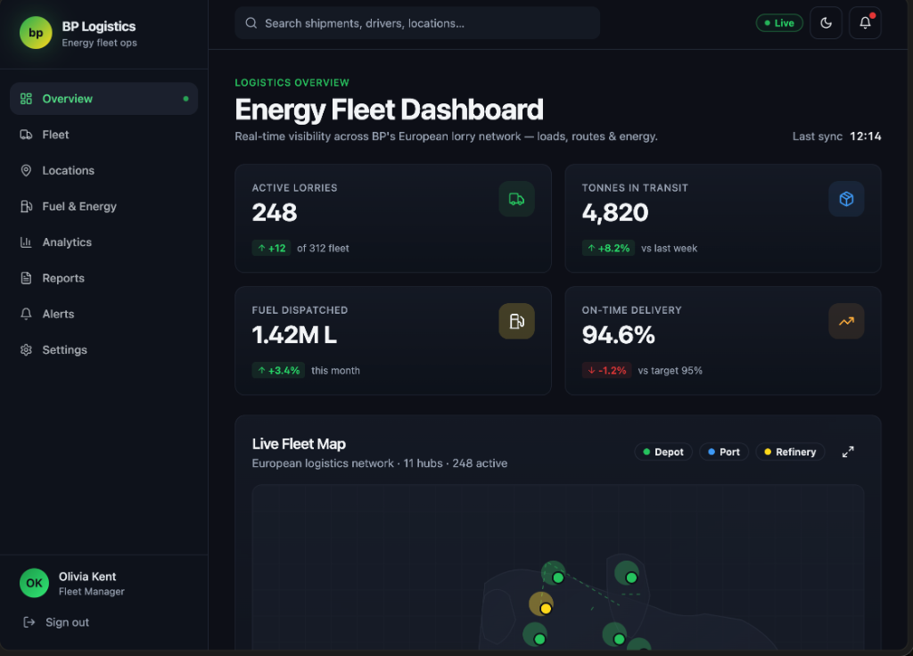Click the Overview grid icon

pyautogui.click(x=26, y=98)
